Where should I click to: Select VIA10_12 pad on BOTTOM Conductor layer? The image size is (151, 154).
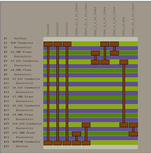[86, 143]
